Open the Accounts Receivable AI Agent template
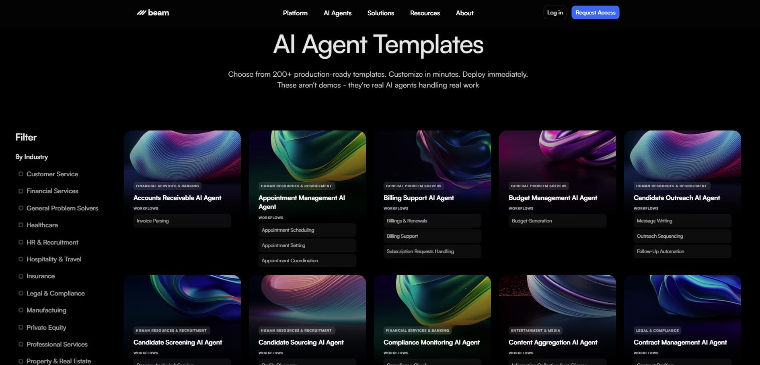The image size is (760, 365). coord(177,198)
